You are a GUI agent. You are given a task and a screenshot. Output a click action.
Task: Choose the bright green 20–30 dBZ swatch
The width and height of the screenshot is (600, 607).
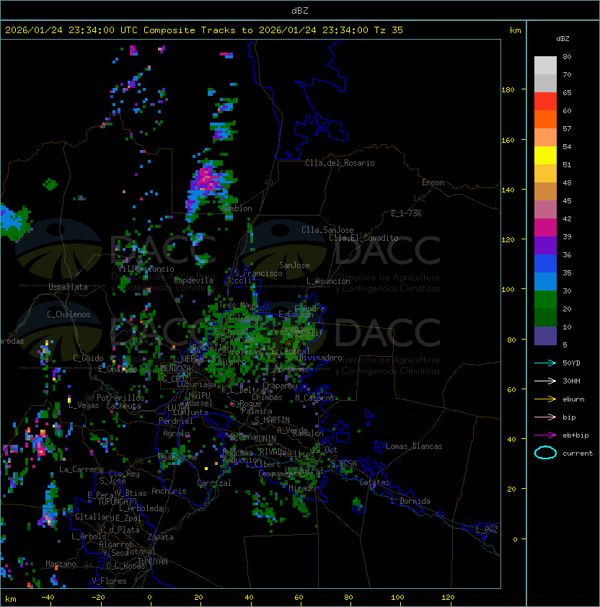pyautogui.click(x=545, y=299)
